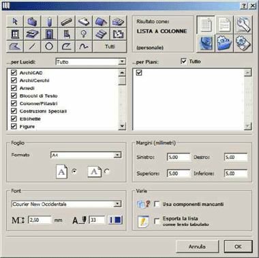Select the Spline curve tool icon
Image resolution: width=259 pixels, height=258 pixels.
84,46
